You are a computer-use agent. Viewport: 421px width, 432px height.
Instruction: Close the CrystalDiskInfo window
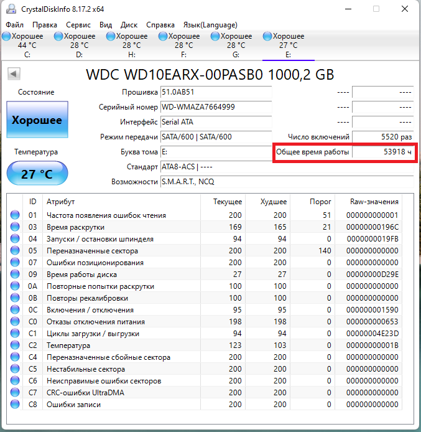(x=404, y=9)
